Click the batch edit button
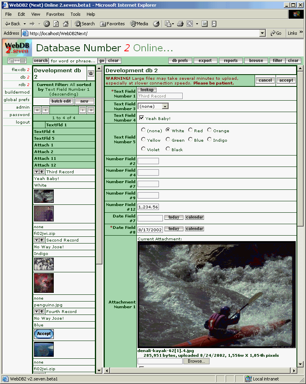The width and height of the screenshot is (306, 384). coord(61,101)
